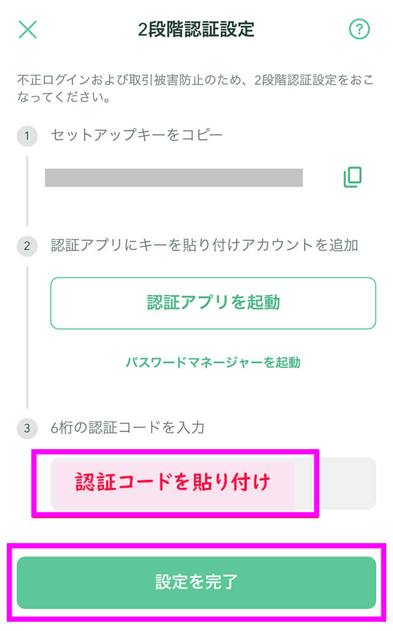This screenshot has width=393, height=631.
Task: Click the 不正ログインおよび取引被害防止 description line
Action: [x=195, y=80]
